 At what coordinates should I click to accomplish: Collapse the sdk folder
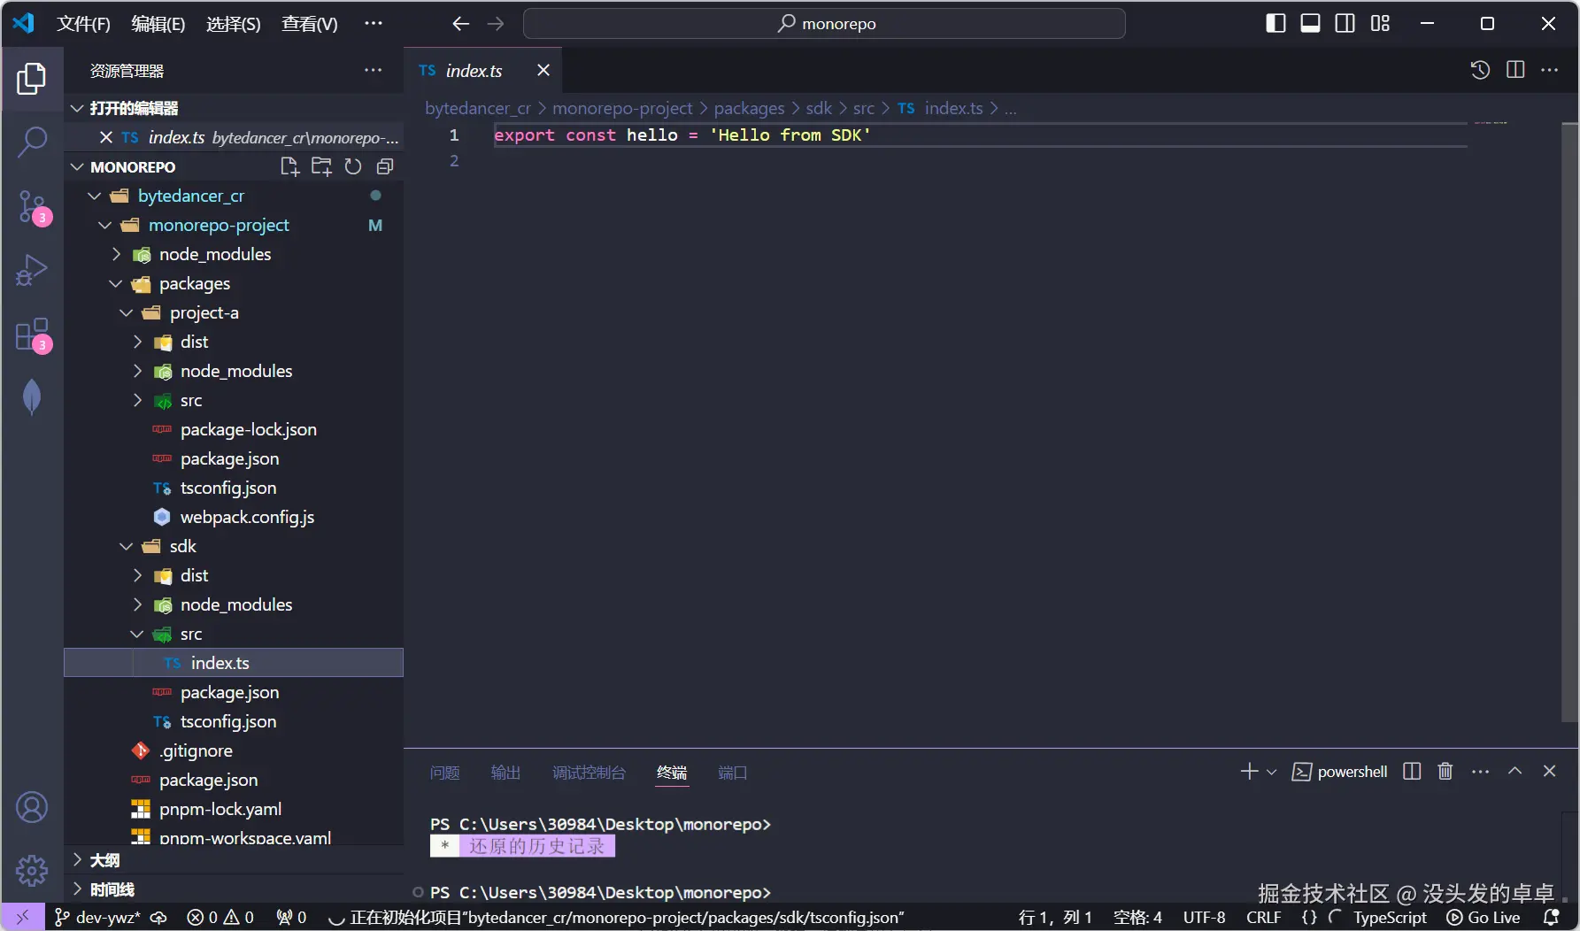(127, 546)
